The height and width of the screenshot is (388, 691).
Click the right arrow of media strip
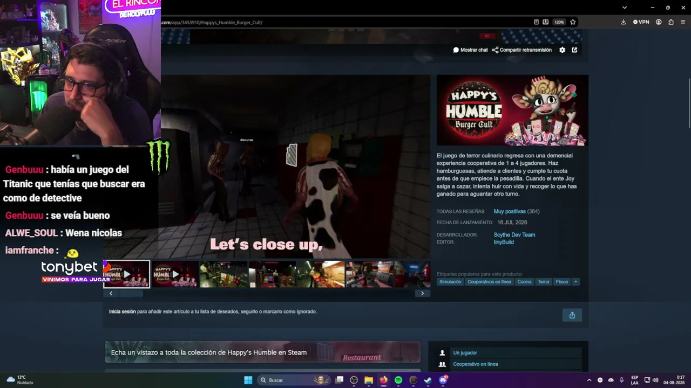[422, 294]
